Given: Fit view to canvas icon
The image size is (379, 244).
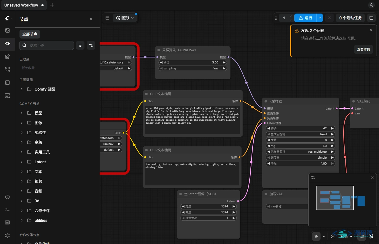Looking at the screenshot, I should 333,236.
